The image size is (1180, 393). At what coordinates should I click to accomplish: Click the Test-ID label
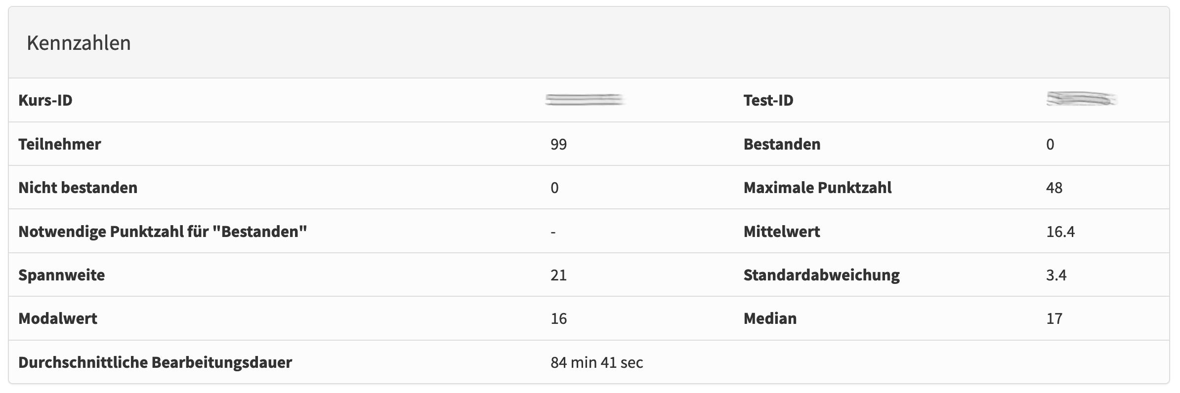768,100
